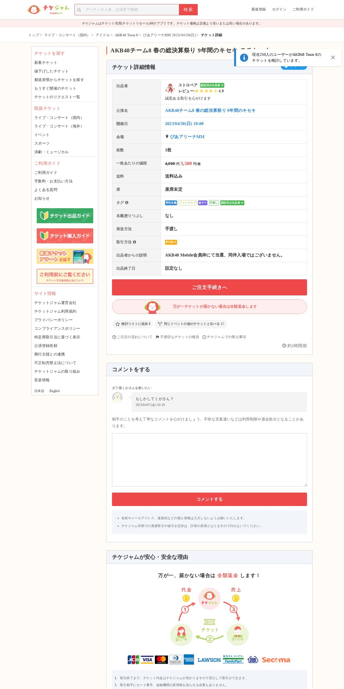The width and height of the screenshot is (344, 689).
Task: Click the red 検索 search button
Action: pos(188,10)
